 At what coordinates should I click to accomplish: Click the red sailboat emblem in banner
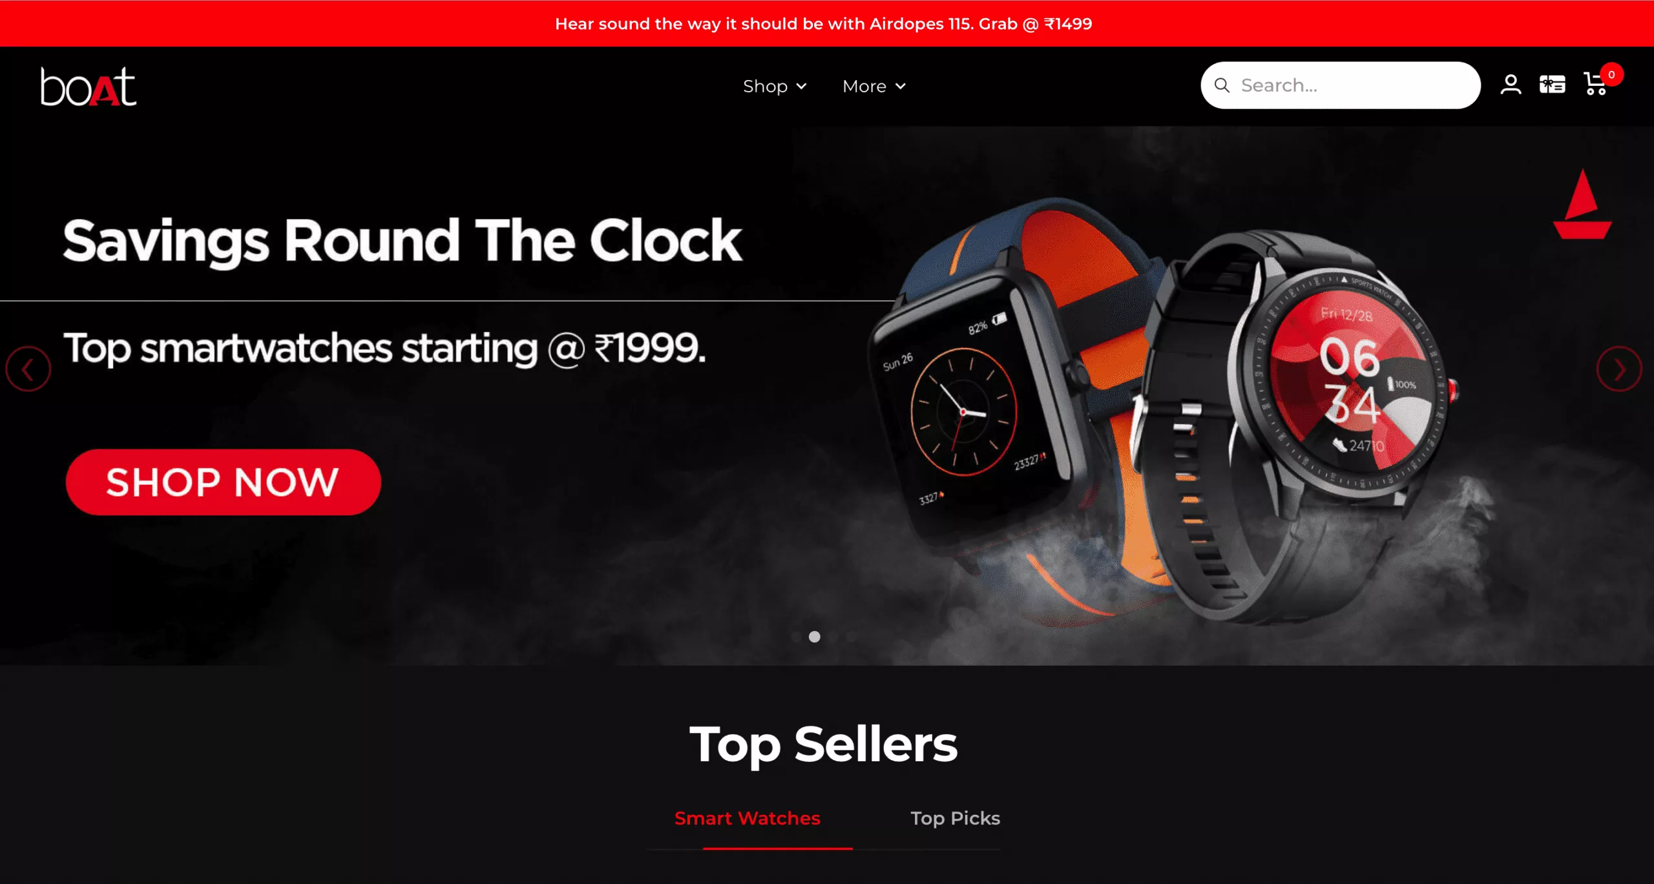(x=1582, y=204)
